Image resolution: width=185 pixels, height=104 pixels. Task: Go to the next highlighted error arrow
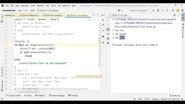click(x=98, y=20)
